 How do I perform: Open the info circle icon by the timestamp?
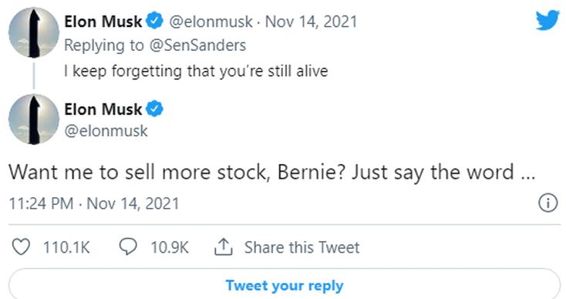click(x=548, y=203)
